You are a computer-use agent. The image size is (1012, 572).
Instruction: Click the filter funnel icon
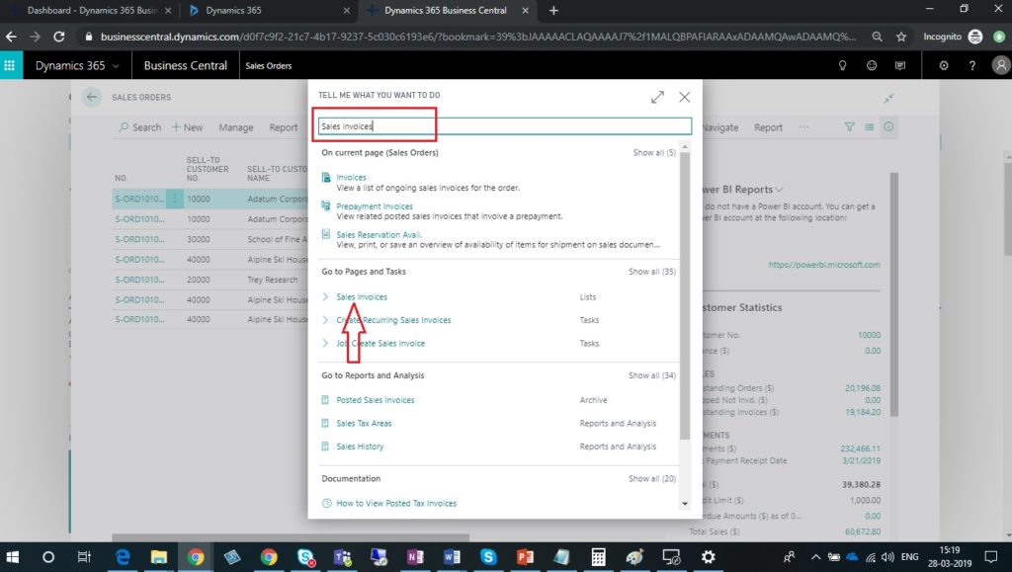click(x=849, y=127)
